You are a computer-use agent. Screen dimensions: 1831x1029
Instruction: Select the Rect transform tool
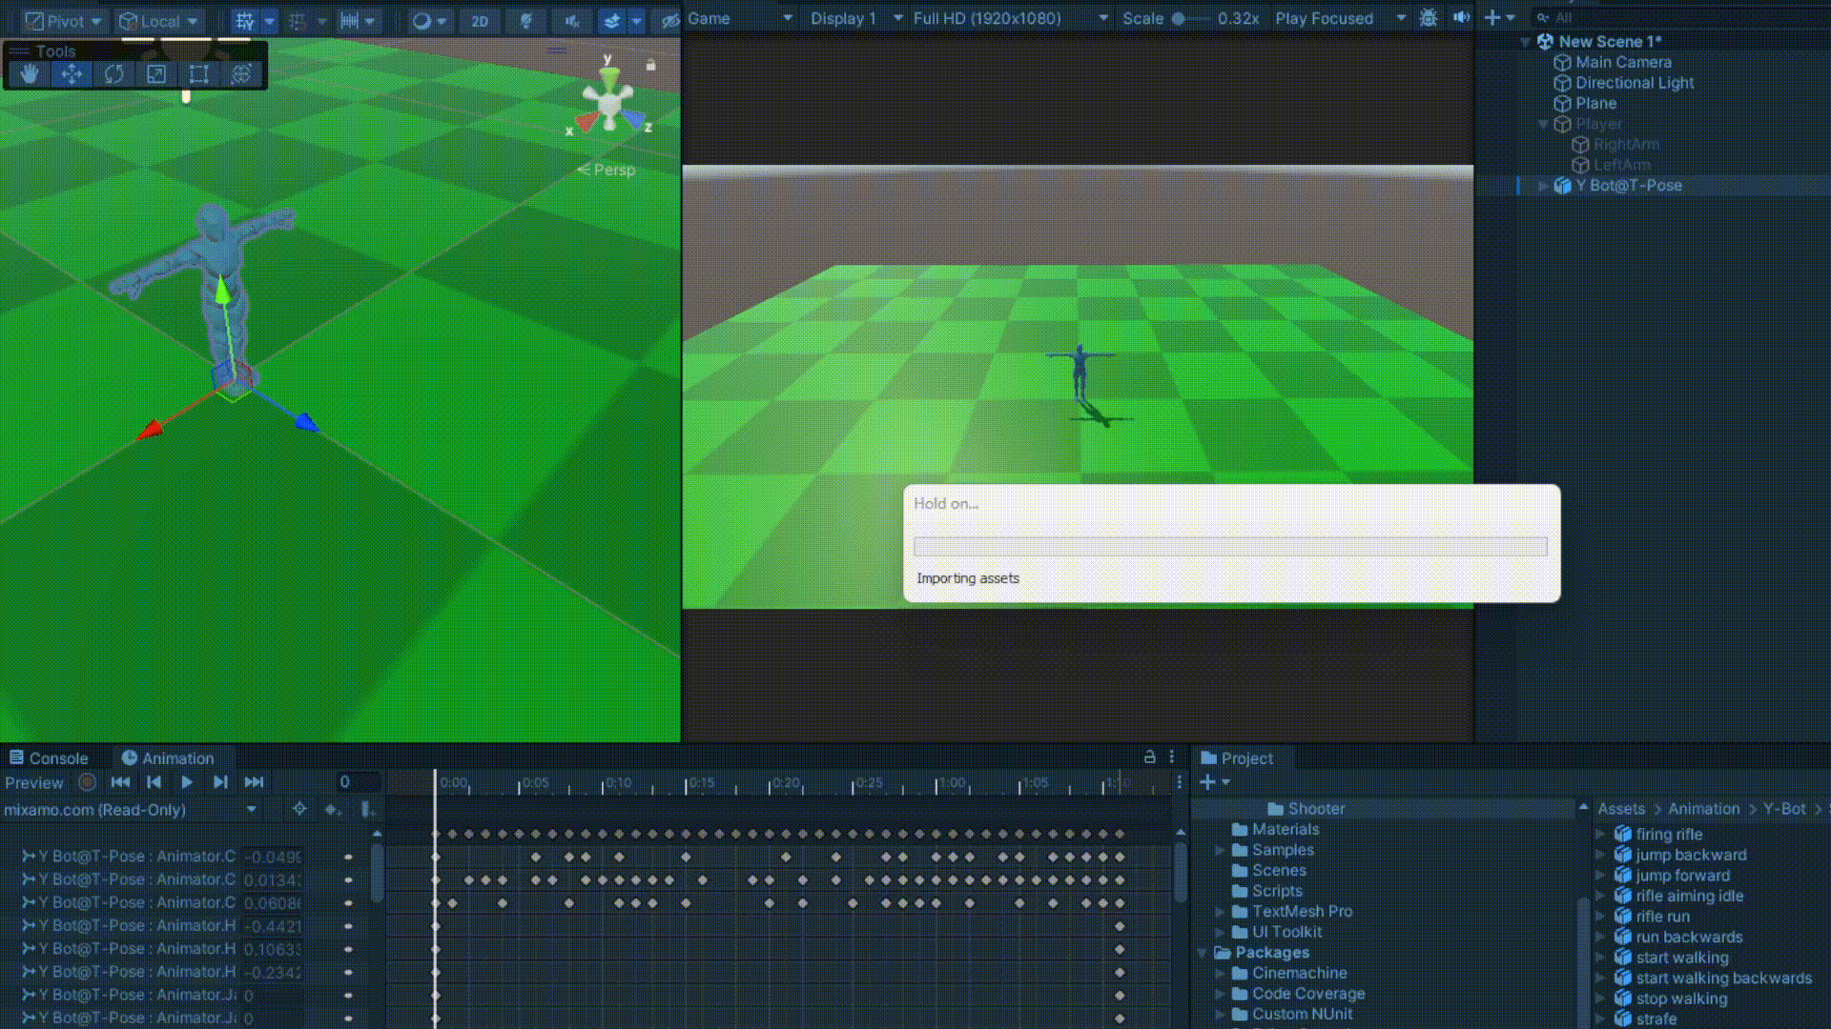coord(198,74)
